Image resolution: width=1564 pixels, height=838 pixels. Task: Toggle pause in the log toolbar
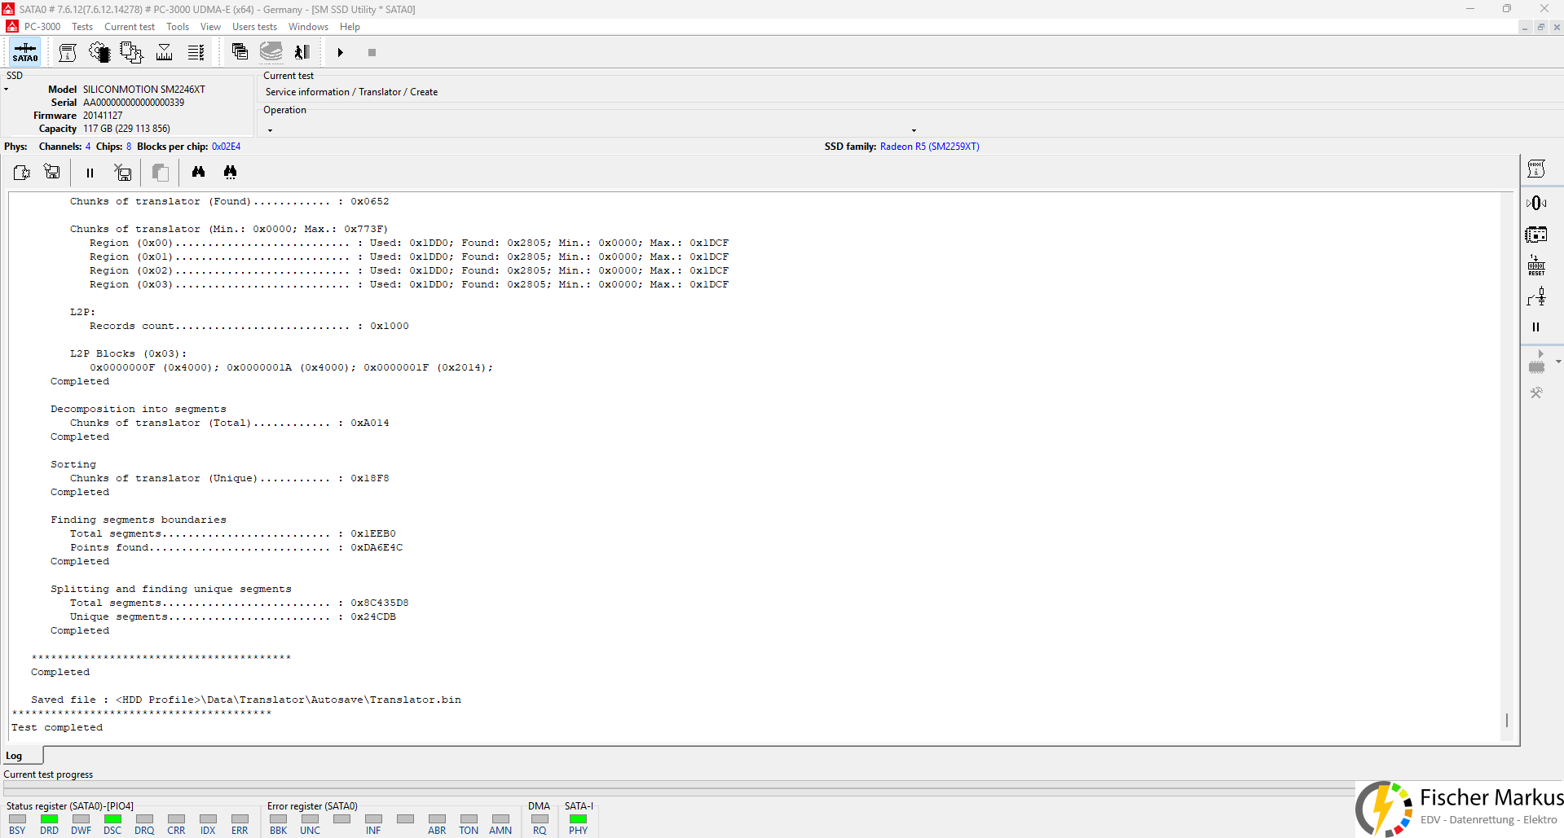pyautogui.click(x=90, y=173)
